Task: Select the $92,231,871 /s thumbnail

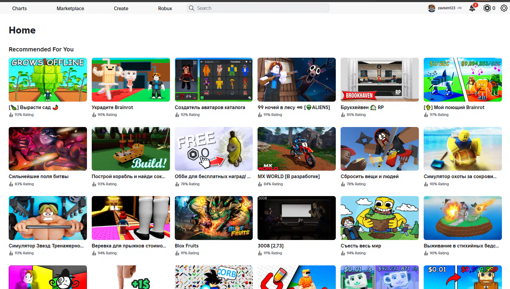Action: [x=380, y=277]
